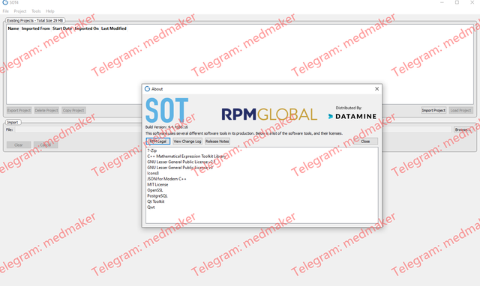Sort by Last Modified column
This screenshot has height=286, width=480.
[113, 28]
